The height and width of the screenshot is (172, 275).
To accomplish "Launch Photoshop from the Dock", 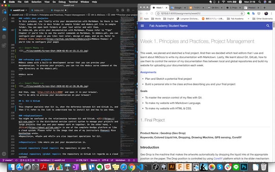I will point(244,167).
